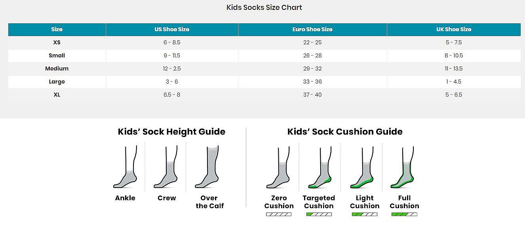Screen dimensions: 525x226
Task: Select the Over the Calf sock icon
Action: click(208, 167)
